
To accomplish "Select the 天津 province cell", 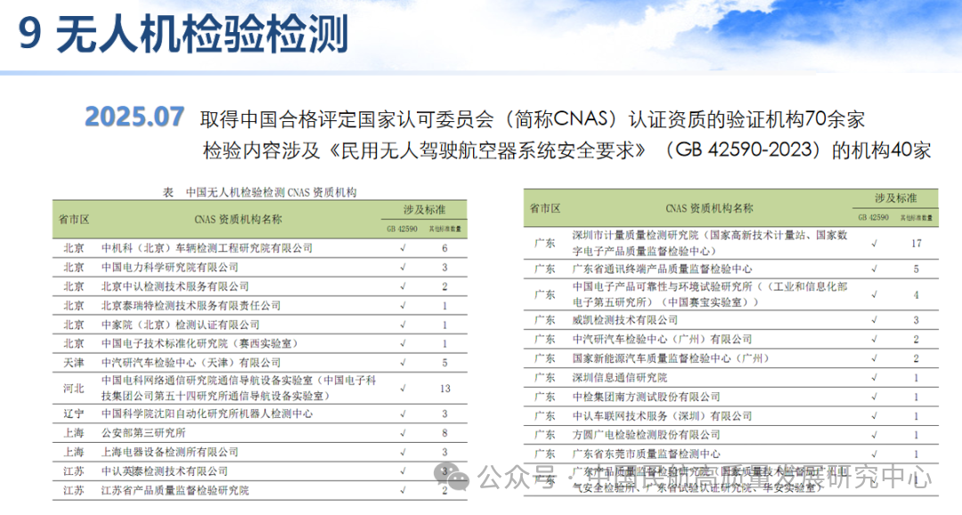I will tap(74, 363).
